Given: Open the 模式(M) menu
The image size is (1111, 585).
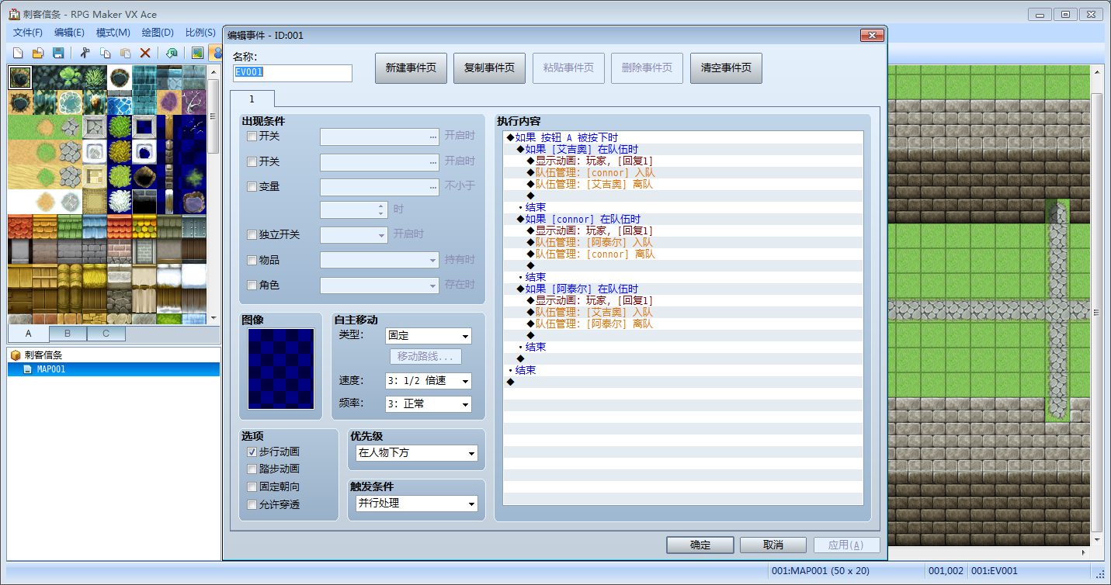Looking at the screenshot, I should (x=113, y=33).
